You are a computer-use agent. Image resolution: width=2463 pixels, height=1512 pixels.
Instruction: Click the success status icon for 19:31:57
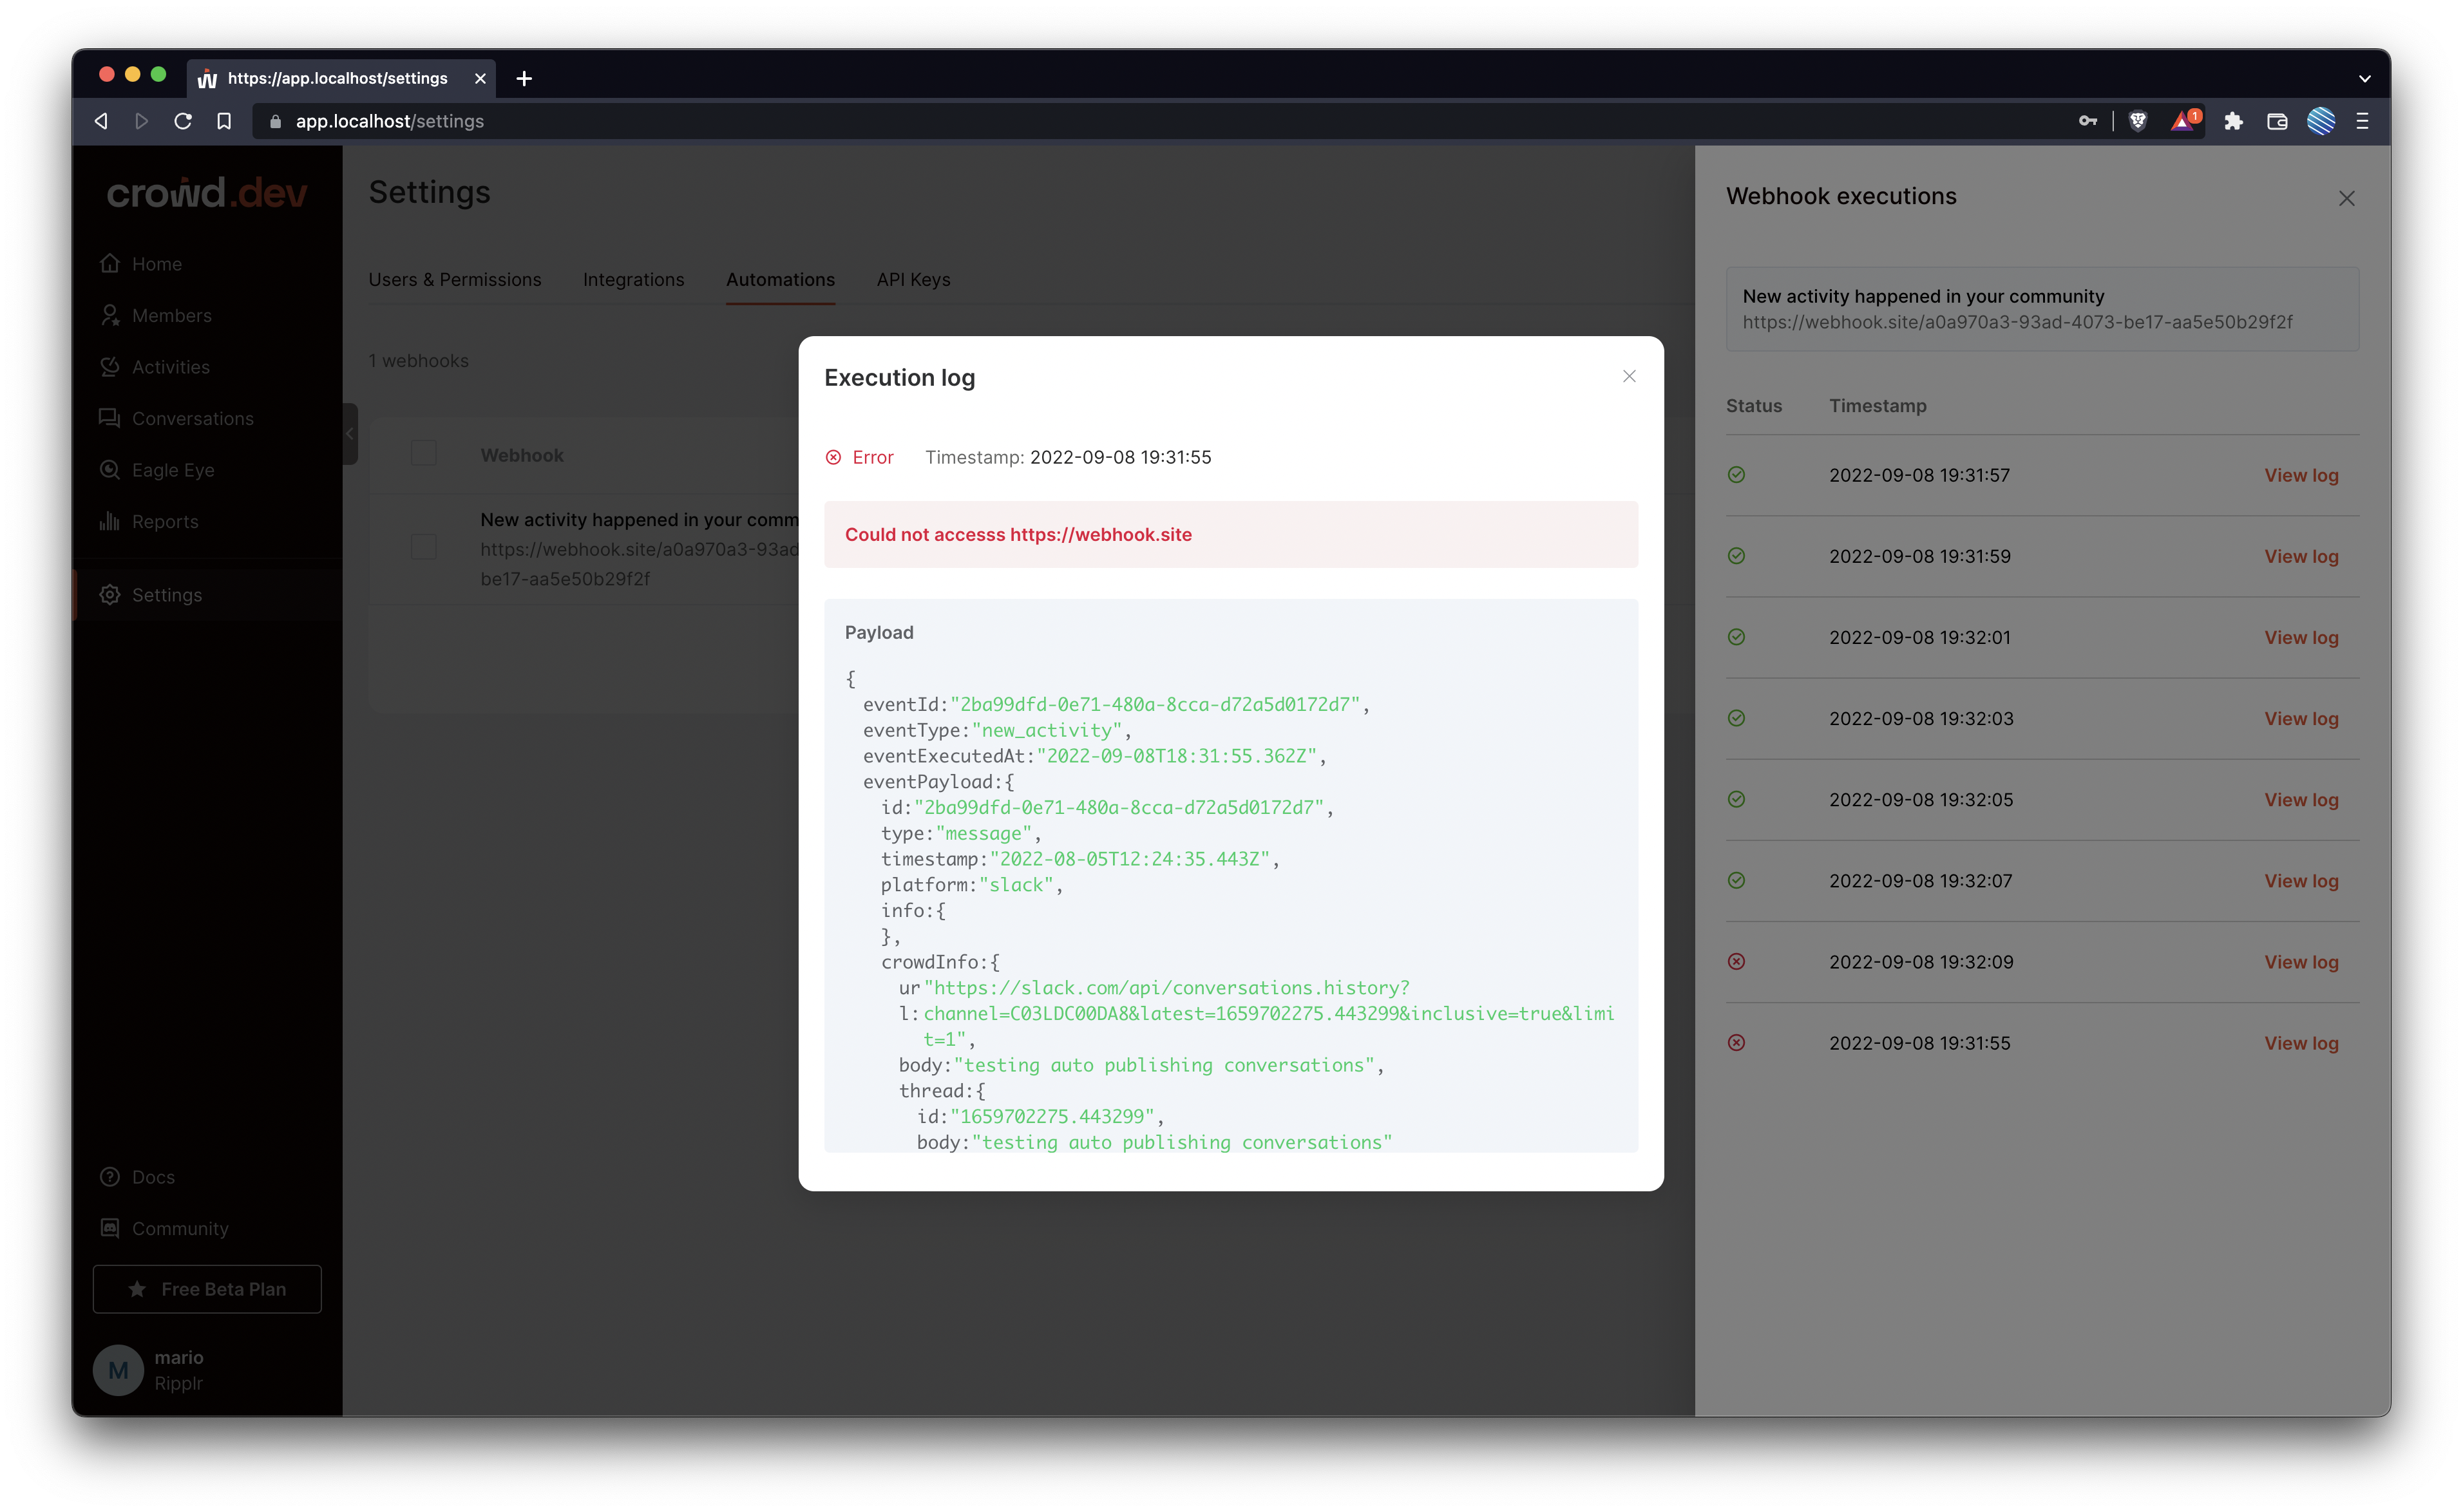1736,475
